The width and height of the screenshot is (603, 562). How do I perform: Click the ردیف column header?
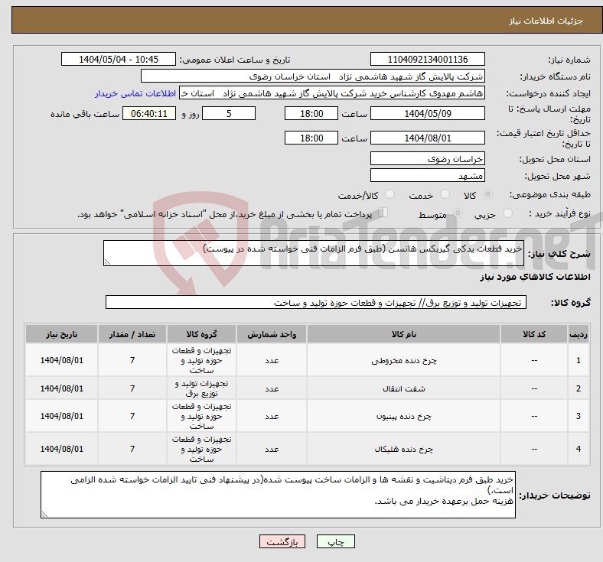coord(579,334)
